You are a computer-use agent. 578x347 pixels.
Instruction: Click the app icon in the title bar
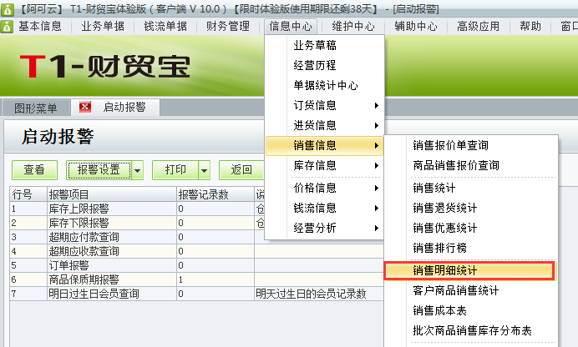[7, 9]
